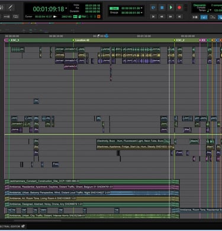Open the Nudge value dropdown arrow
222x231 pixels.
coord(141,12)
